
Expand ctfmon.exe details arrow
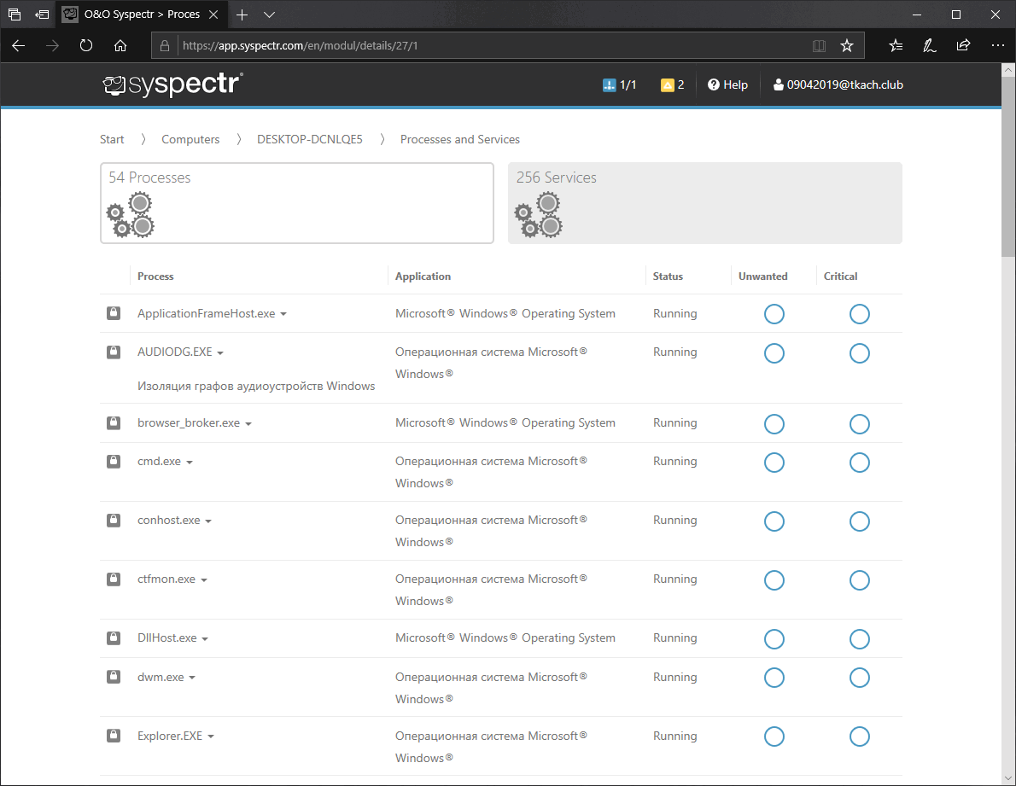click(x=203, y=580)
